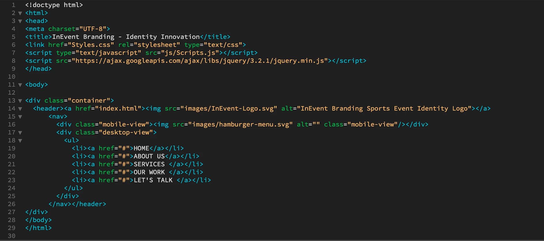Place cursor on the doctype html declaration
The height and width of the screenshot is (241, 544).
54,5
